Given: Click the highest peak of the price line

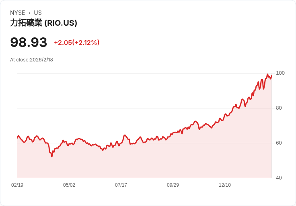Looking at the screenshot, I should click(x=267, y=74).
